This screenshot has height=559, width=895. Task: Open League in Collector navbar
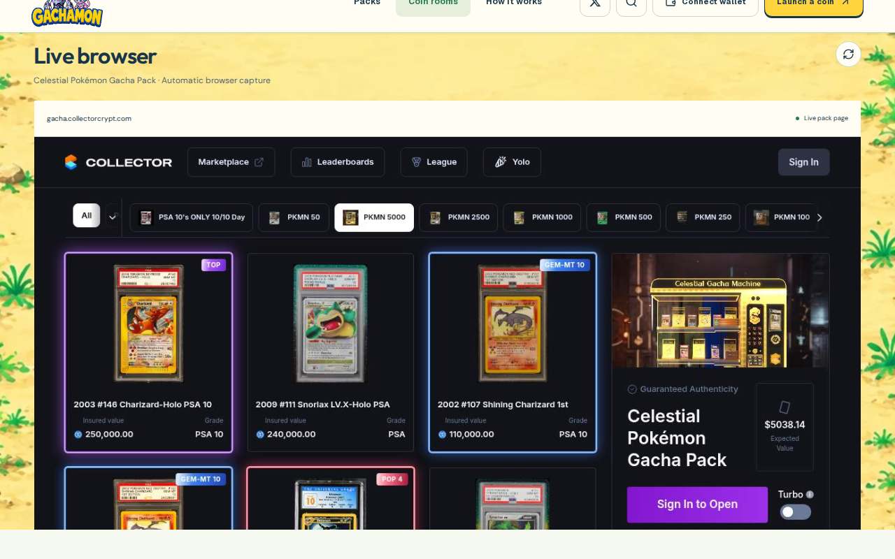[434, 162]
